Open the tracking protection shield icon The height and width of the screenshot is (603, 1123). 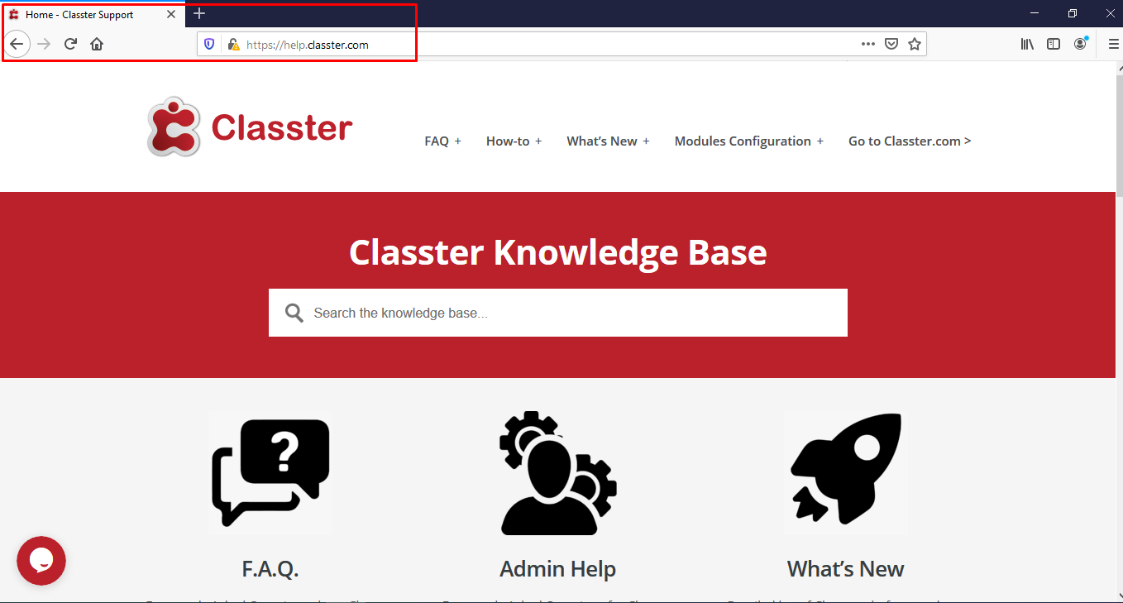209,45
